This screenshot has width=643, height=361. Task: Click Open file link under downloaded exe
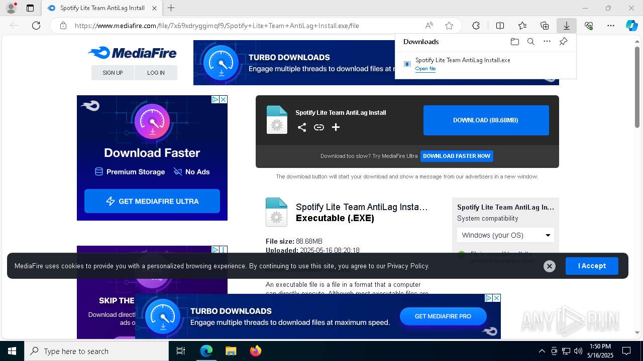pos(425,69)
